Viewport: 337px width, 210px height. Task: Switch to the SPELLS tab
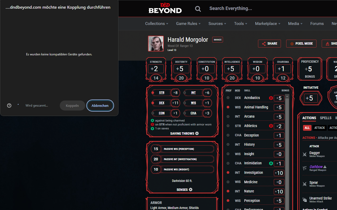click(x=326, y=118)
